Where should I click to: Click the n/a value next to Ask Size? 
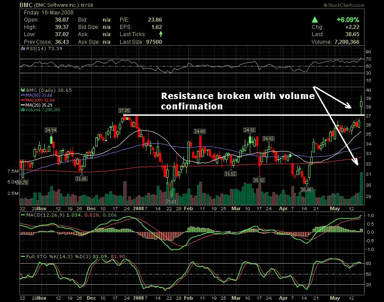coord(107,42)
